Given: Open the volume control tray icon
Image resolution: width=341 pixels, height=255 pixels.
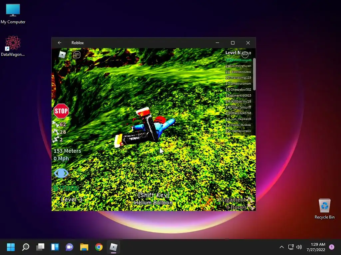Looking at the screenshot, I should coord(299,247).
